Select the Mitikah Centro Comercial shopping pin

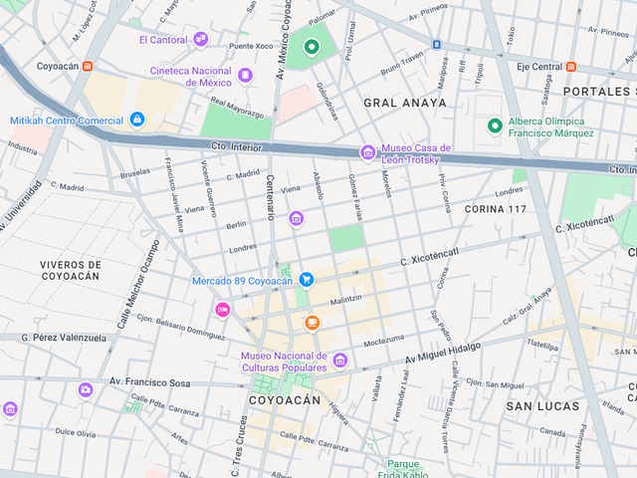(x=137, y=119)
